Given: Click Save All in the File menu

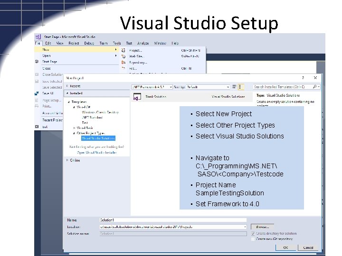Looking at the screenshot, I should [x=48, y=93].
